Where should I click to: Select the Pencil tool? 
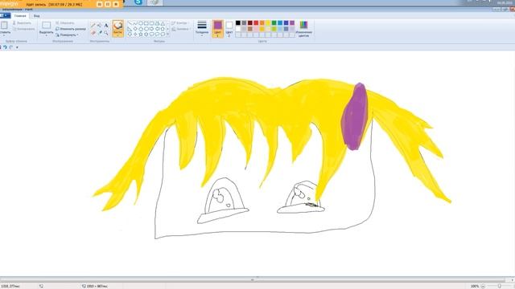pos(93,26)
